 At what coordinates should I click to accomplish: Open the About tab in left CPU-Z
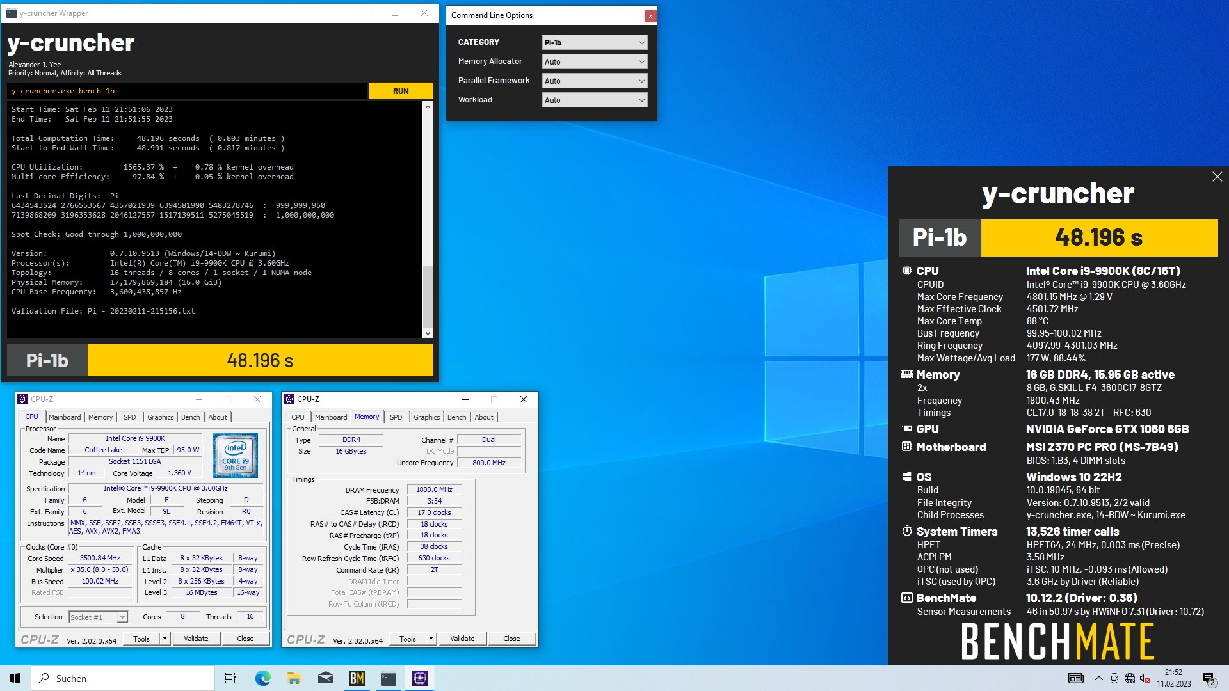coord(218,417)
